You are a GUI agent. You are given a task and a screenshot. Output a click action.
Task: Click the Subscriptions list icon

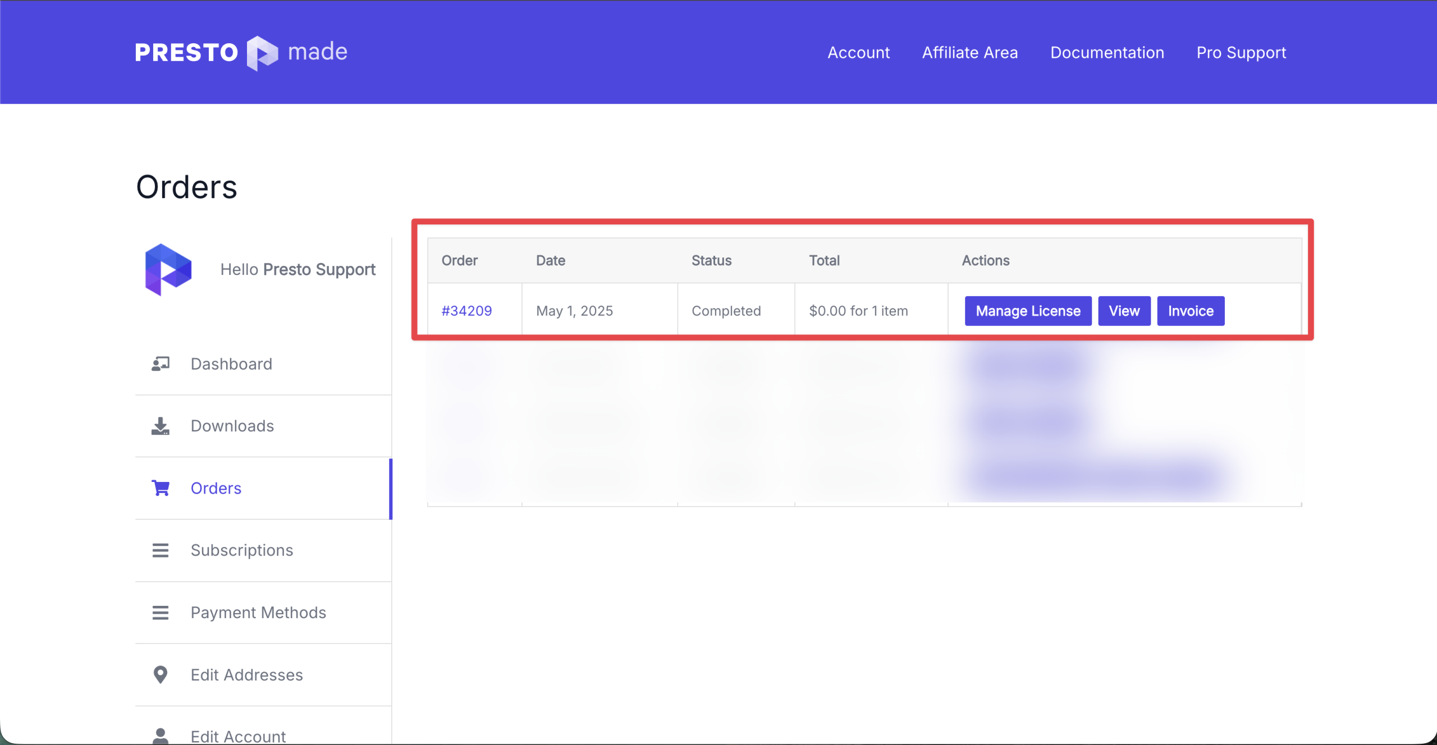tap(160, 550)
